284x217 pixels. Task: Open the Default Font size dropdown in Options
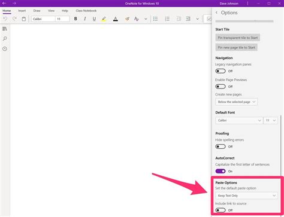271,120
